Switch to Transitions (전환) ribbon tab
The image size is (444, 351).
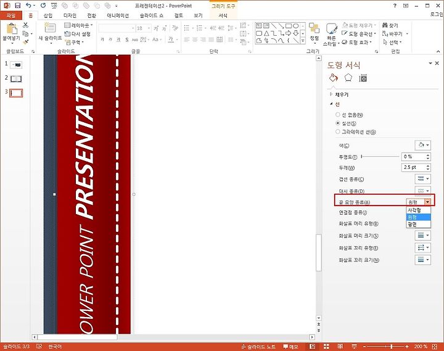click(x=91, y=15)
